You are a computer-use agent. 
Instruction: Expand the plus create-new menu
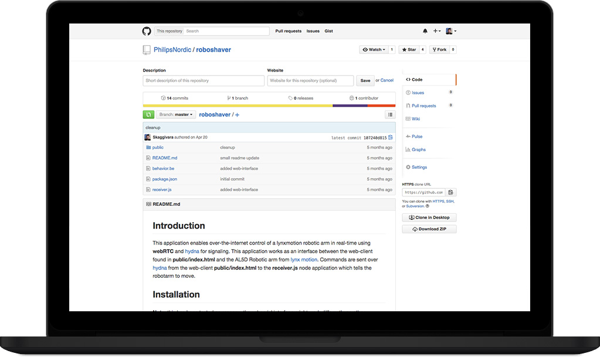(437, 31)
